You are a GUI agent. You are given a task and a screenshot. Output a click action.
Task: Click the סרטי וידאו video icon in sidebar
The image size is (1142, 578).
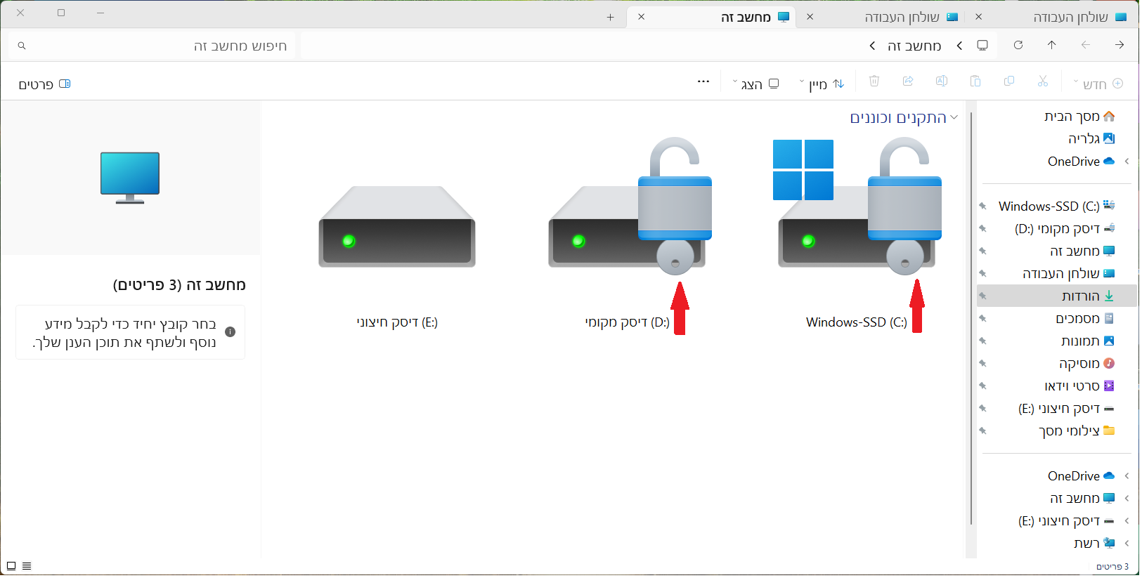[1109, 386]
